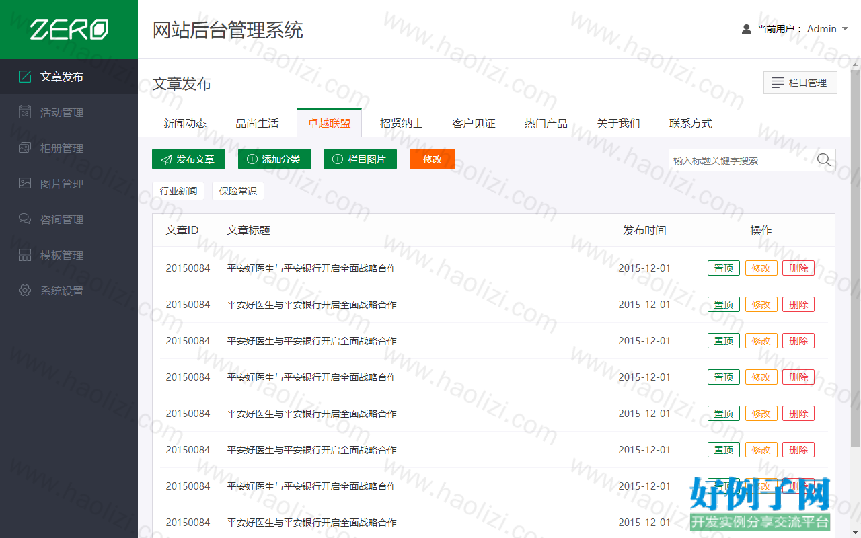Click the magnifier search icon
The height and width of the screenshot is (538, 861).
[824, 160]
